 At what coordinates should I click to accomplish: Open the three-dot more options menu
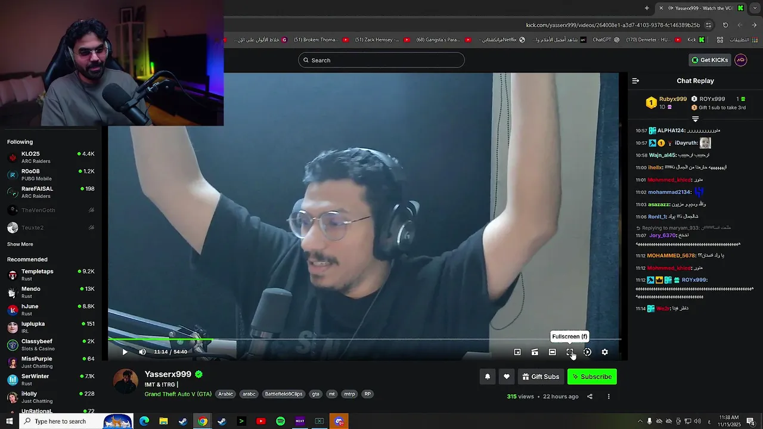[x=609, y=396]
